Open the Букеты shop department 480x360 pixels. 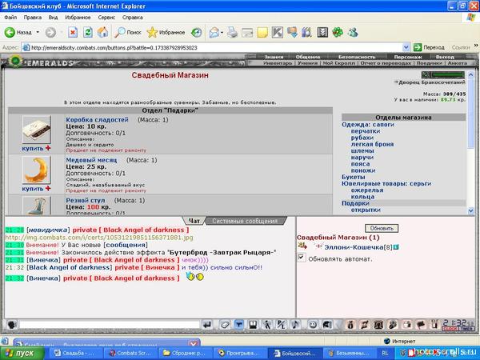pyautogui.click(x=354, y=177)
